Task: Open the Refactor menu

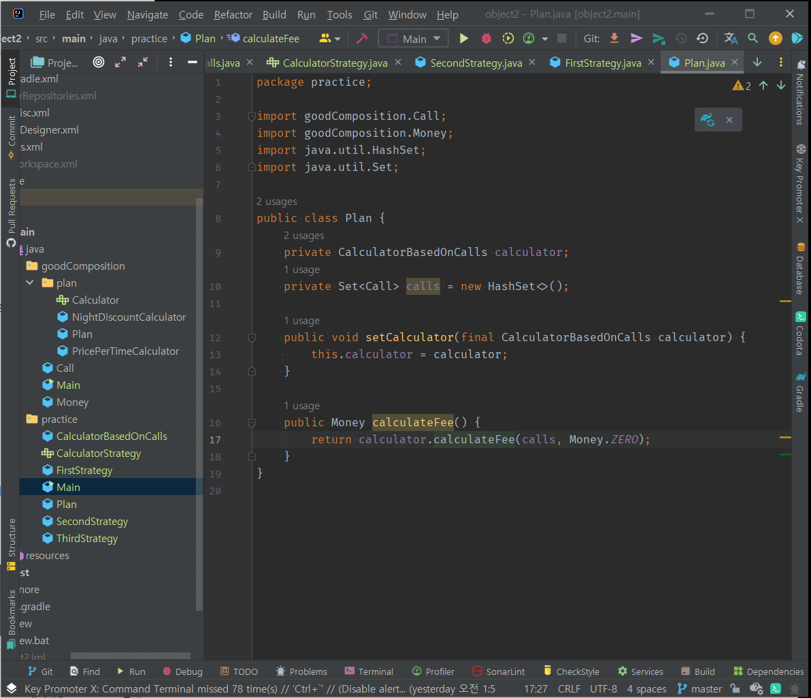Action: 233,14
